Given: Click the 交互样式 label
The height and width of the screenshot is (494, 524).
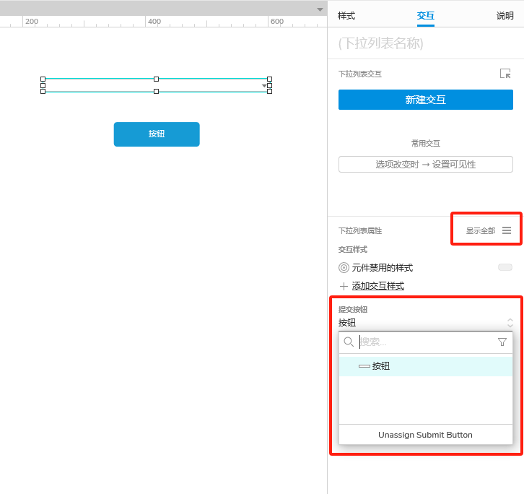Looking at the screenshot, I should point(352,249).
